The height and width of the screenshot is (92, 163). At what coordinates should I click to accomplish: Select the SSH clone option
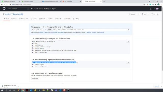55,30
